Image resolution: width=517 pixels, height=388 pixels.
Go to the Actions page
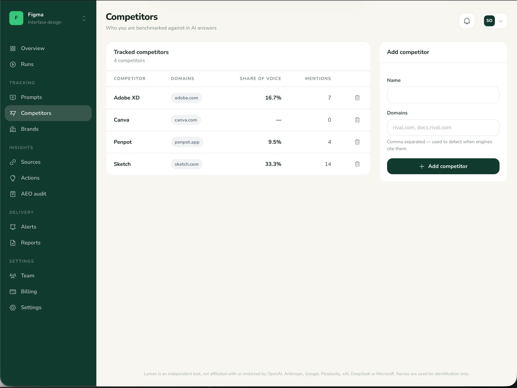tap(48, 178)
